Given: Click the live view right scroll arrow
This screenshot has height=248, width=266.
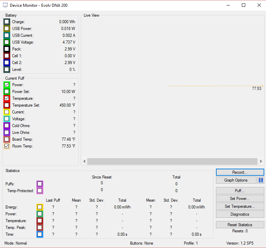Looking at the screenshot, I should [261, 161].
